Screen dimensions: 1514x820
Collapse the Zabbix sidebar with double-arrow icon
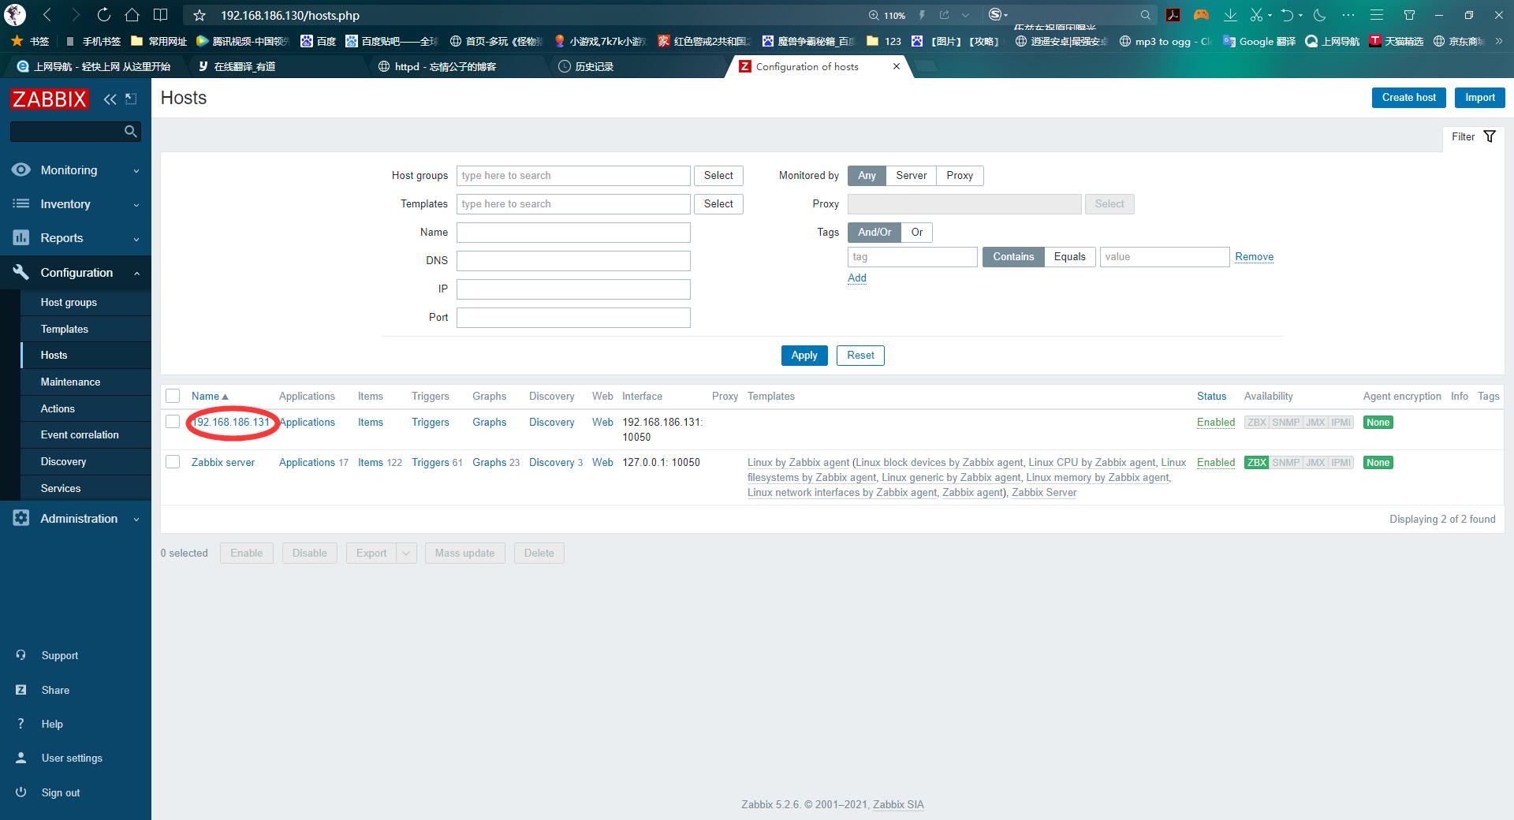point(110,99)
